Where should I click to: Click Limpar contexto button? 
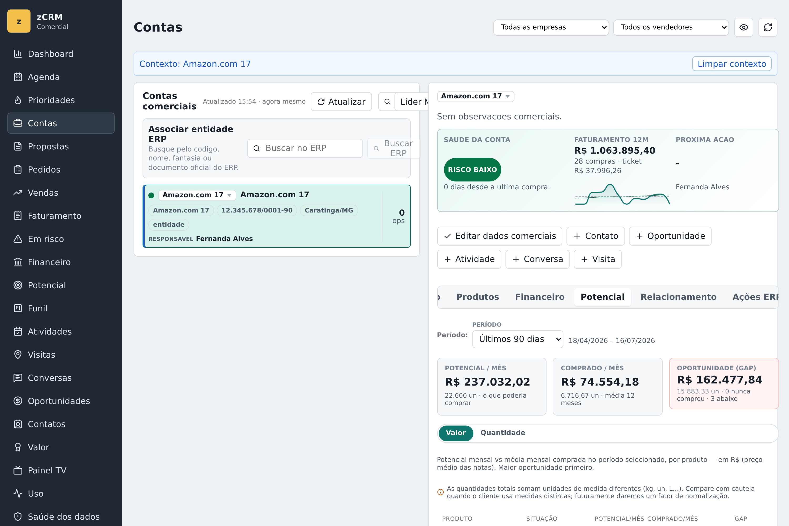coord(732,64)
